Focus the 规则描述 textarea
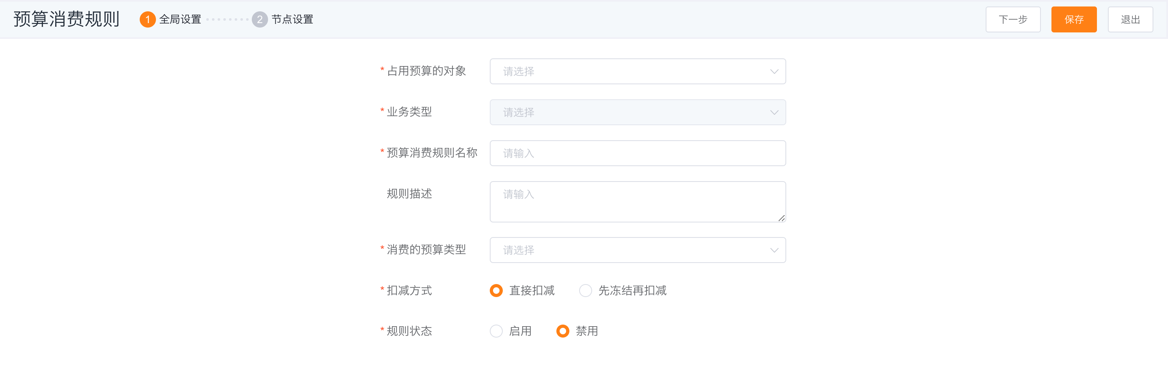 pos(638,202)
